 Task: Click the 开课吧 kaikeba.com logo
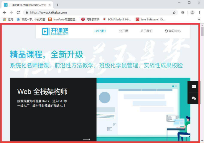[55, 31]
